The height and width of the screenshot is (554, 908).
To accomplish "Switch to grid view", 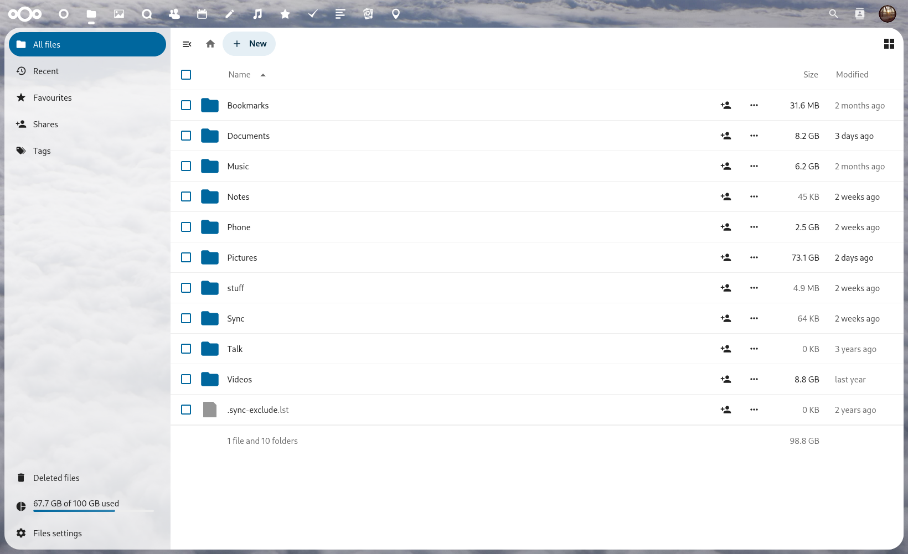I will [x=889, y=44].
